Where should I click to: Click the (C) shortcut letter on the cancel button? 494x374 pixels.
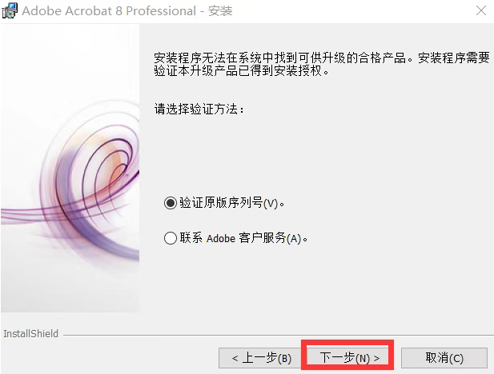tap(456, 358)
